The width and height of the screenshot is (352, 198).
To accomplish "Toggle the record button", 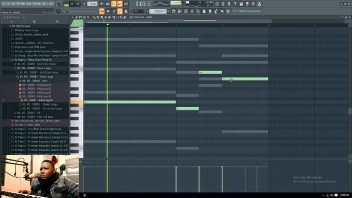I will 84,4.
